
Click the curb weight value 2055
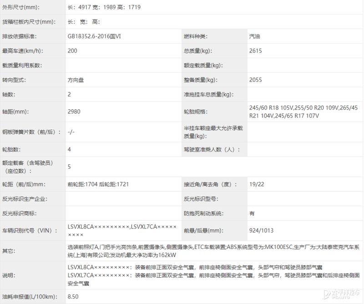[x=255, y=80]
